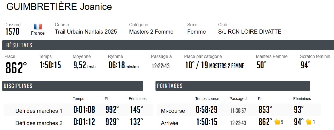Image resolution: width=334 pixels, height=130 pixels.
Task: Click the DISCIPLINES section header
Action: tap(18, 86)
